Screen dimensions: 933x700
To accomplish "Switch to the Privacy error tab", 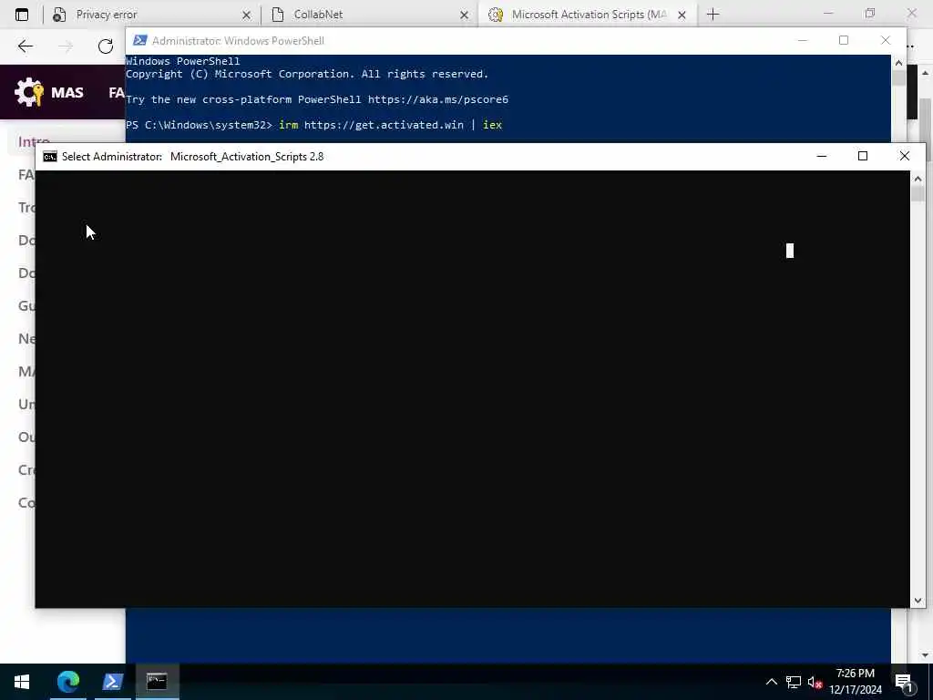I will click(152, 15).
